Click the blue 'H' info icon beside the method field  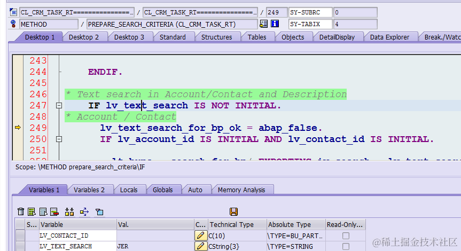(x=275, y=24)
